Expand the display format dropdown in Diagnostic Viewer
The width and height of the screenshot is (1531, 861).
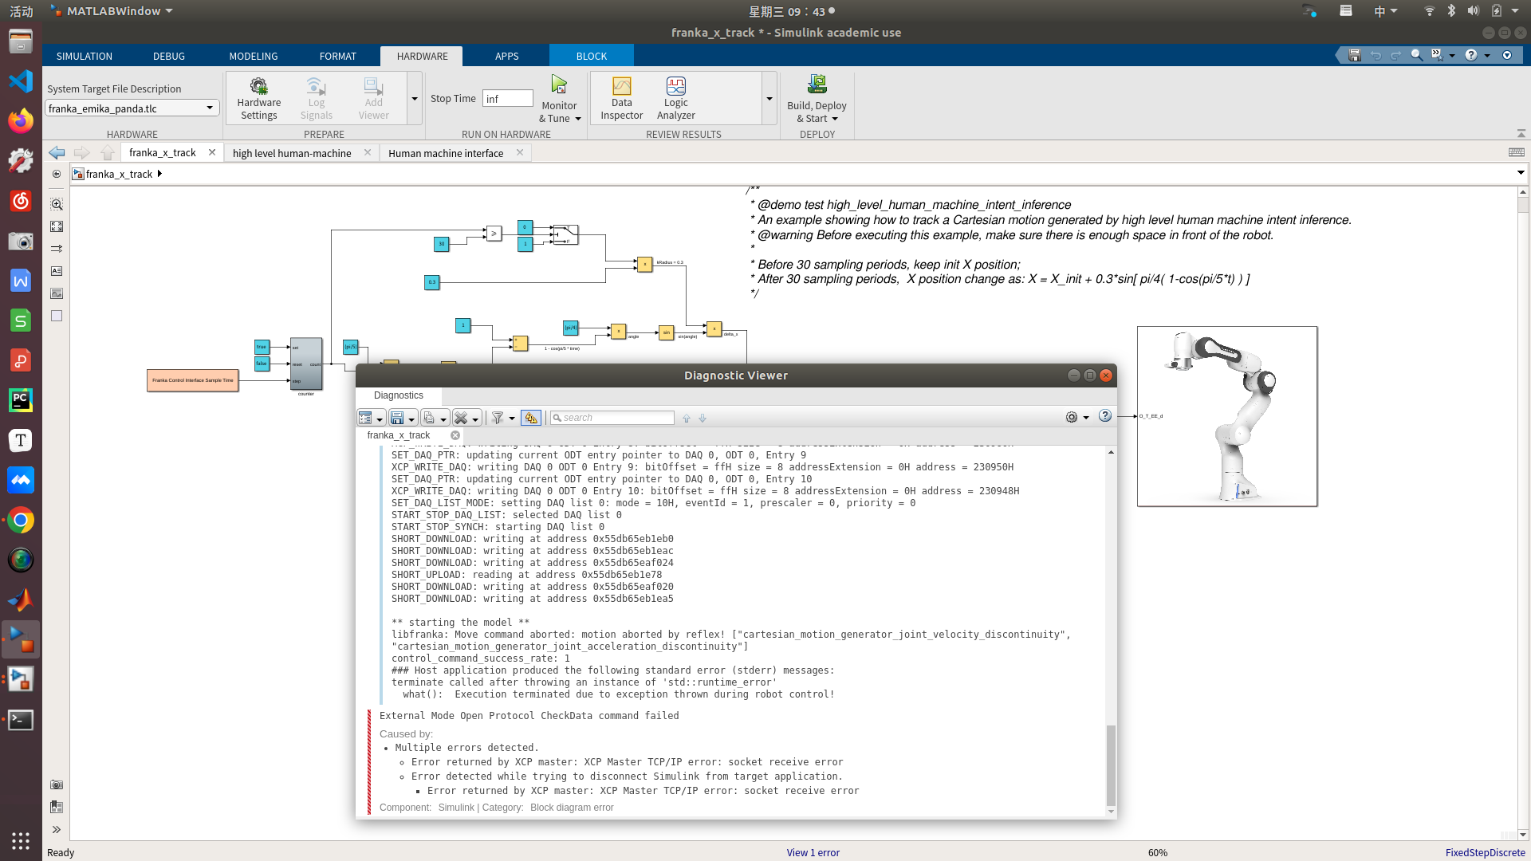point(379,418)
